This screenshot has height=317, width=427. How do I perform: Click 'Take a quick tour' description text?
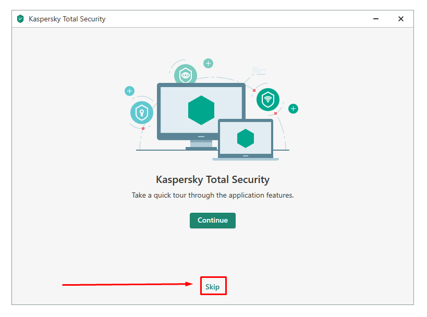click(213, 196)
